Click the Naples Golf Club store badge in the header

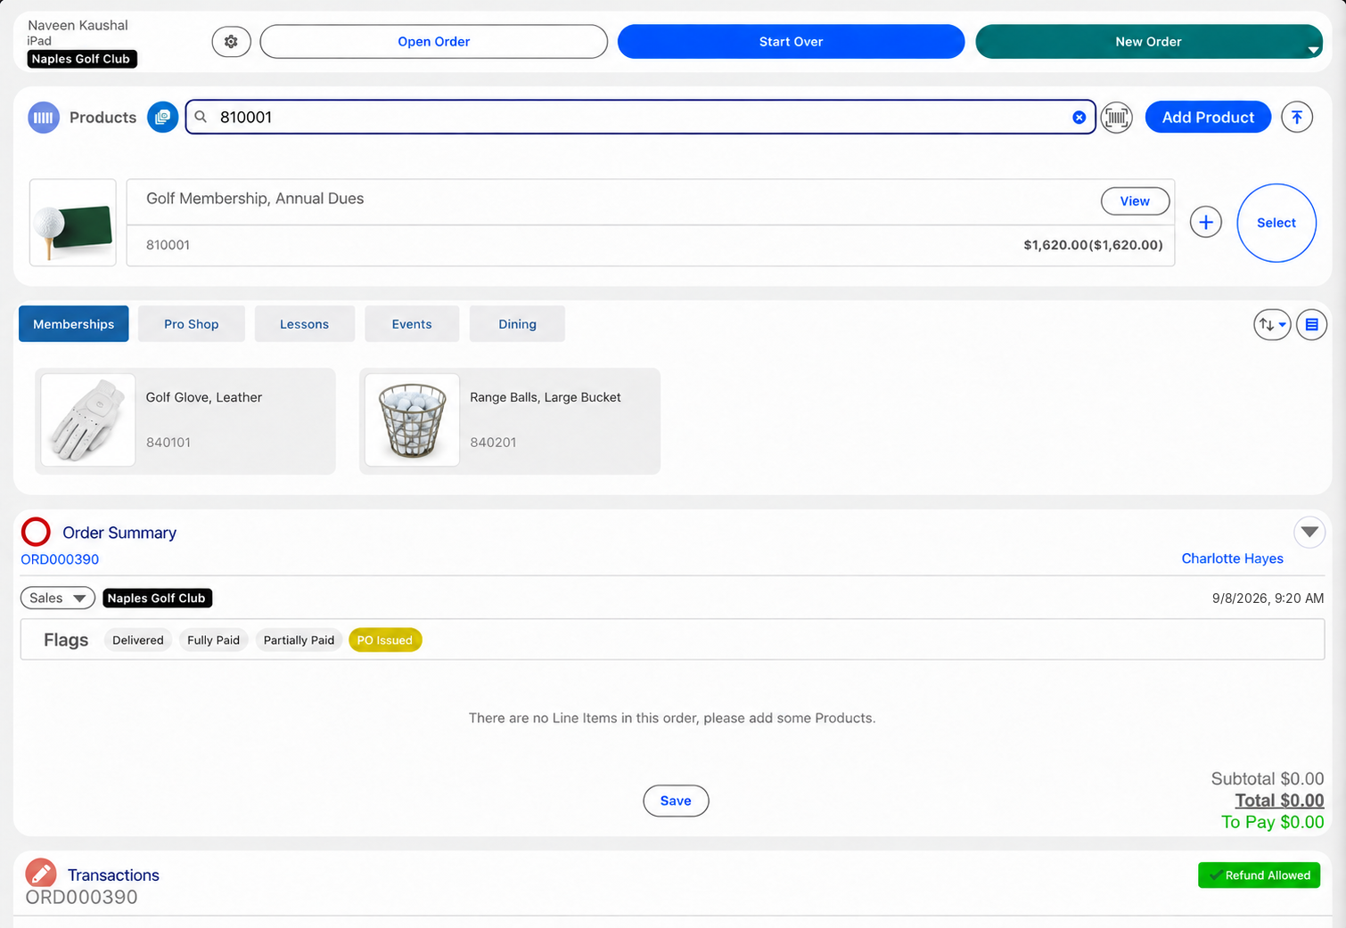click(81, 59)
